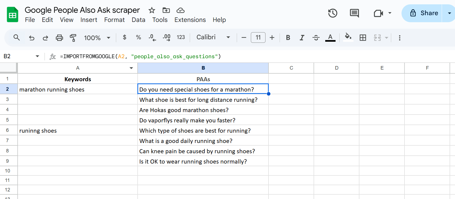Select cell 'Can knee pain be caused by running shoes?'

[x=203, y=151]
